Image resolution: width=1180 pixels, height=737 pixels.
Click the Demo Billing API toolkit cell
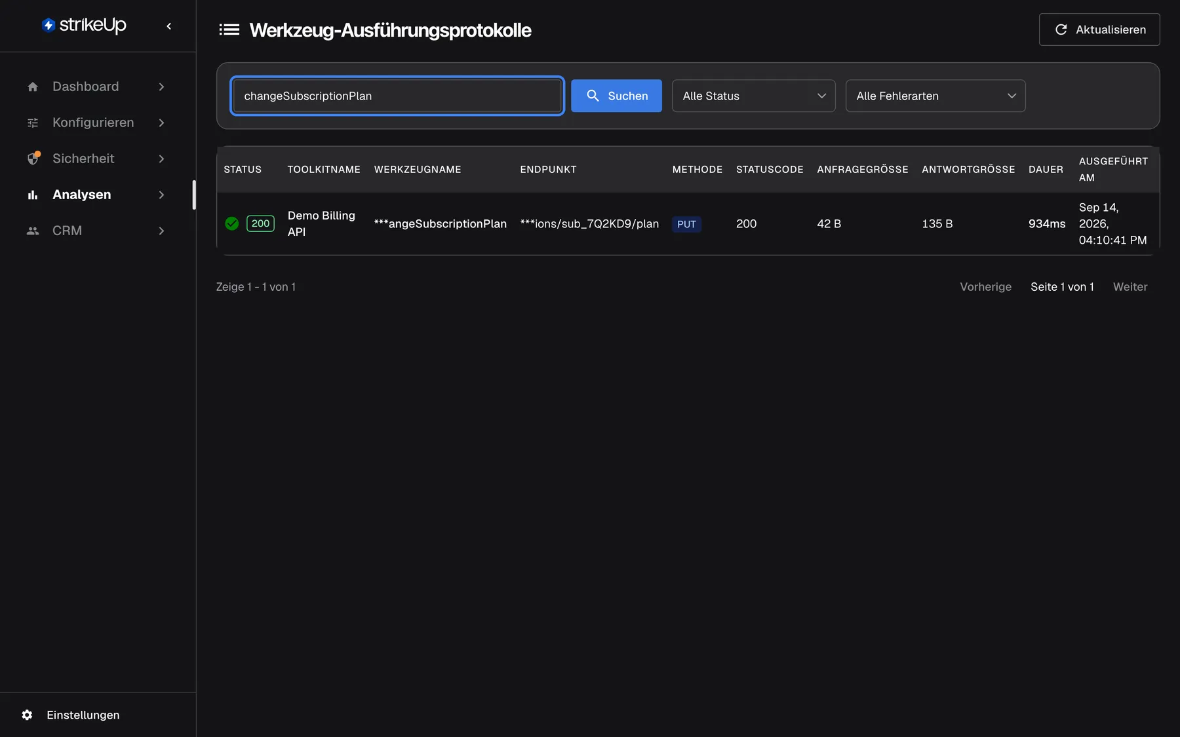[321, 223]
